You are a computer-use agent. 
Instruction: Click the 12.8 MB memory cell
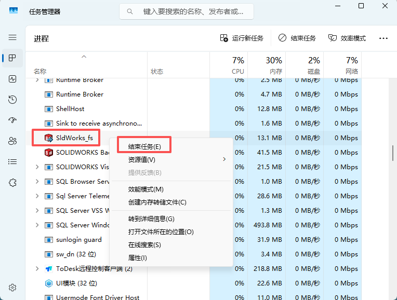pyautogui.click(x=267, y=109)
